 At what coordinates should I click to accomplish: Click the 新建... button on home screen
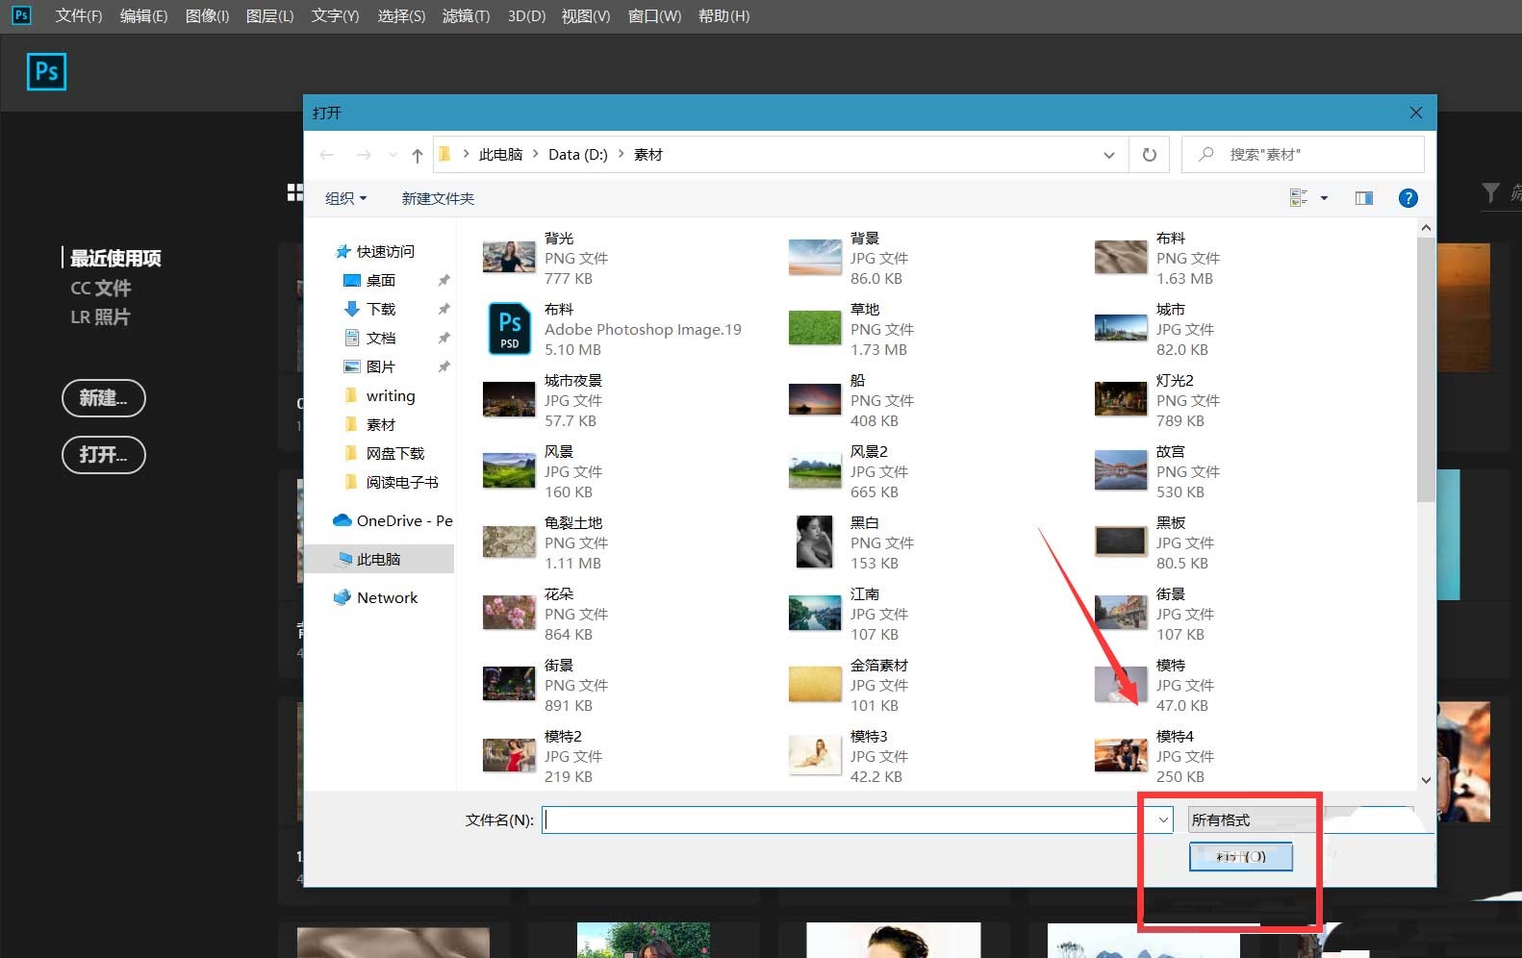point(103,398)
